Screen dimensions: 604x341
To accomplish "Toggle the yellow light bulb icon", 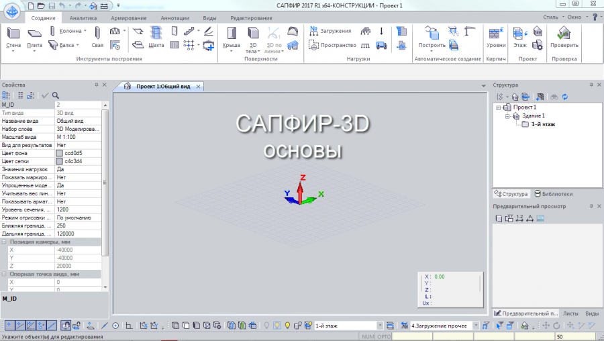I will [289, 326].
